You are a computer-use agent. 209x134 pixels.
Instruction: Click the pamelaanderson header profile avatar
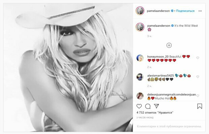tap(140, 11)
